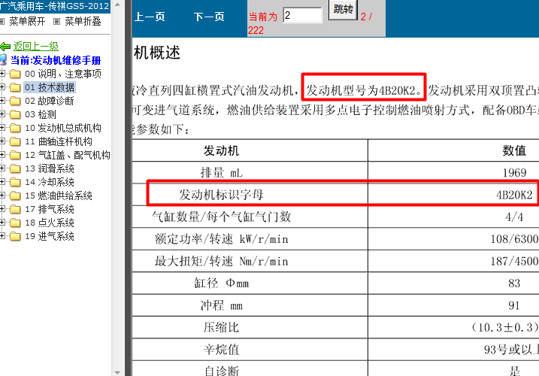Open 00 说明、注意事项 section

[x=63, y=74]
